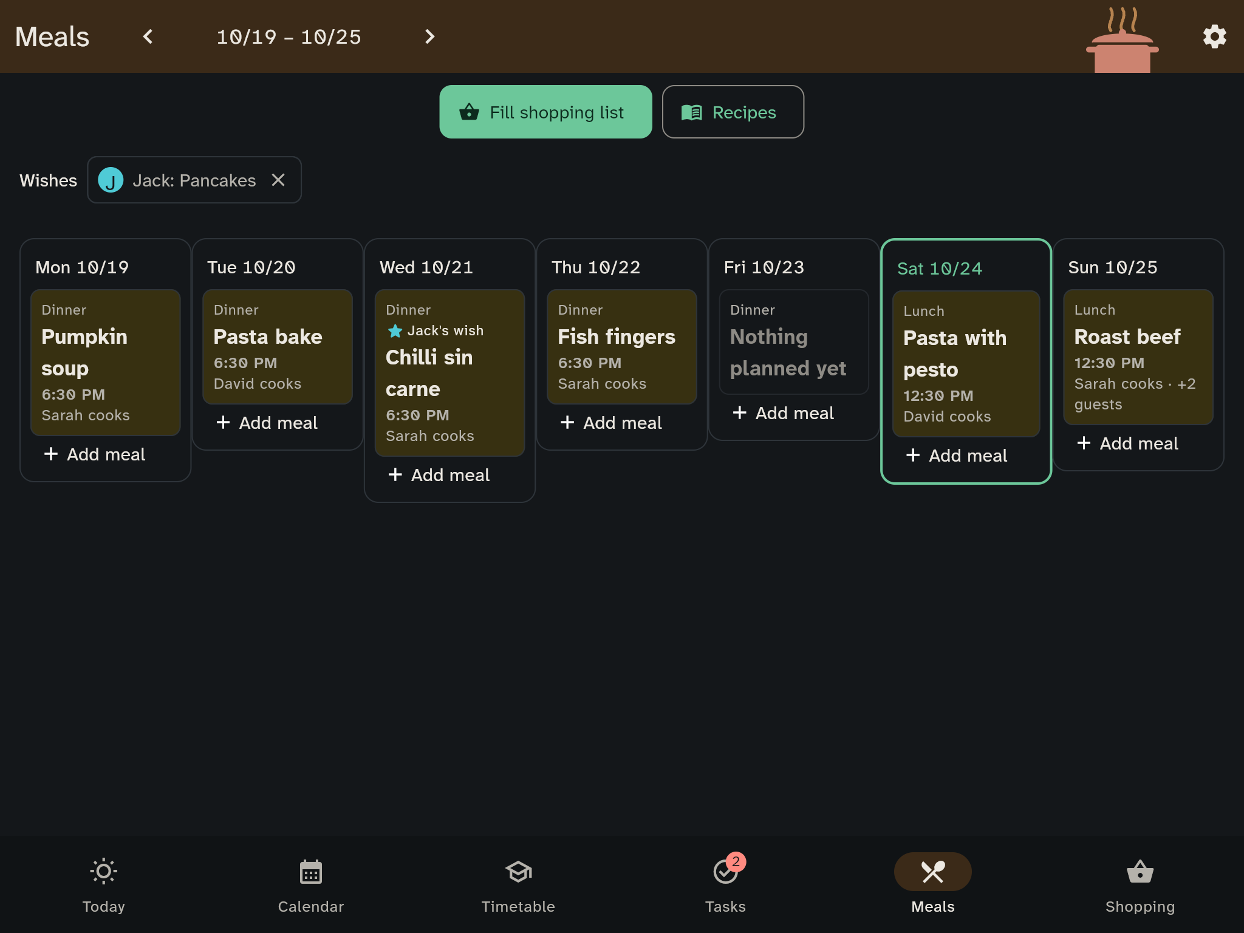The height and width of the screenshot is (933, 1244).
Task: Click the Sun 10/25 day header
Action: [1113, 267]
